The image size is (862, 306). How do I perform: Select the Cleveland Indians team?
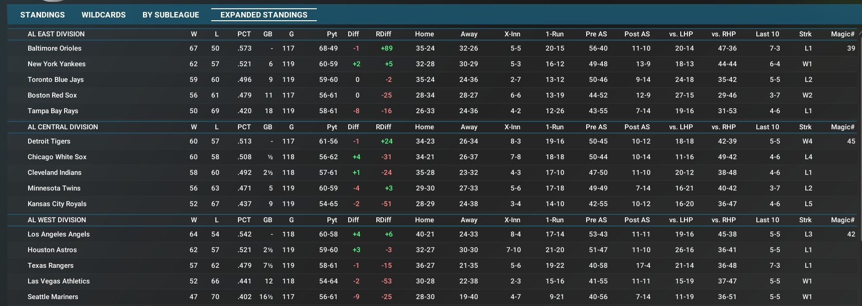tap(54, 173)
